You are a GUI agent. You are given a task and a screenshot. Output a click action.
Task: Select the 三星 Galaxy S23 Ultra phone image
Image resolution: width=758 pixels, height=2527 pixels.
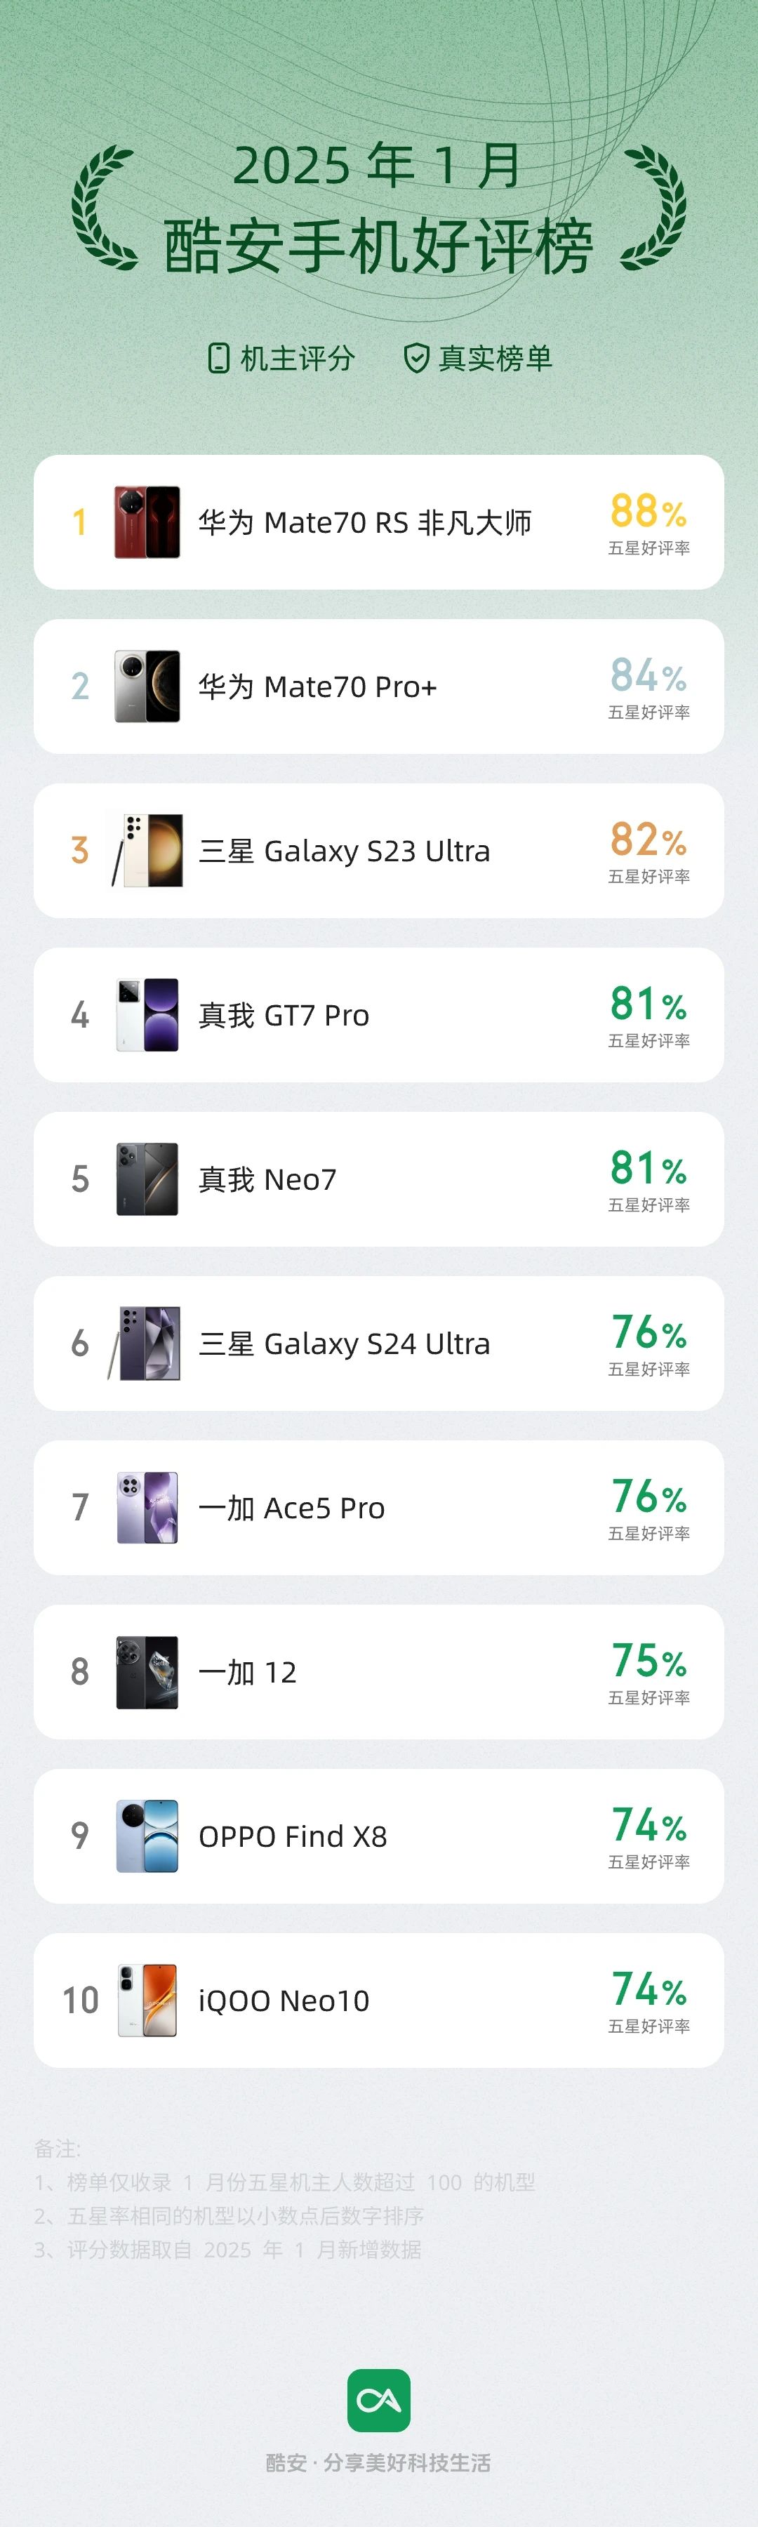pos(147,851)
